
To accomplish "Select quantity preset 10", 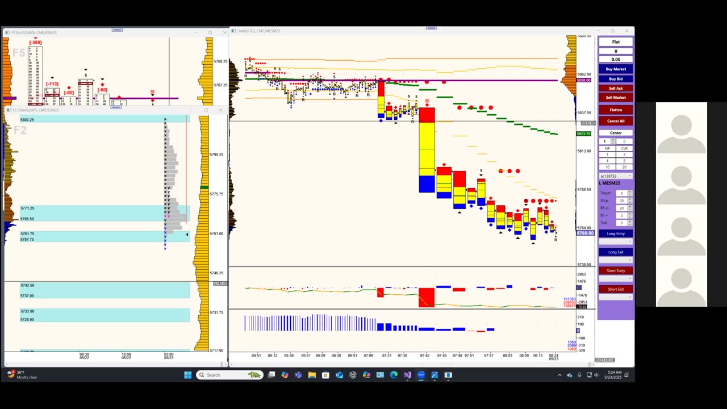I will coord(607,167).
